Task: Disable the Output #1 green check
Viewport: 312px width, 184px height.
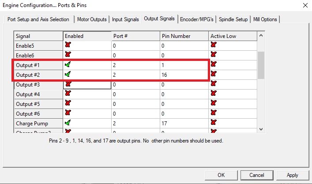Action: click(x=68, y=64)
